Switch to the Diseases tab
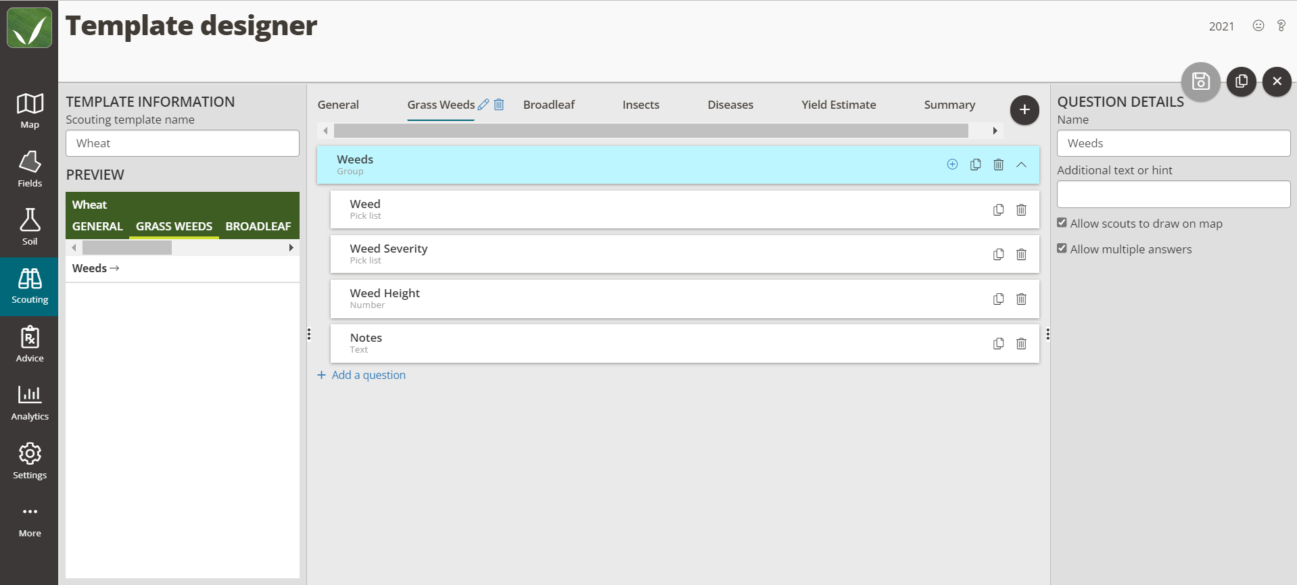The width and height of the screenshot is (1297, 585). pos(730,105)
